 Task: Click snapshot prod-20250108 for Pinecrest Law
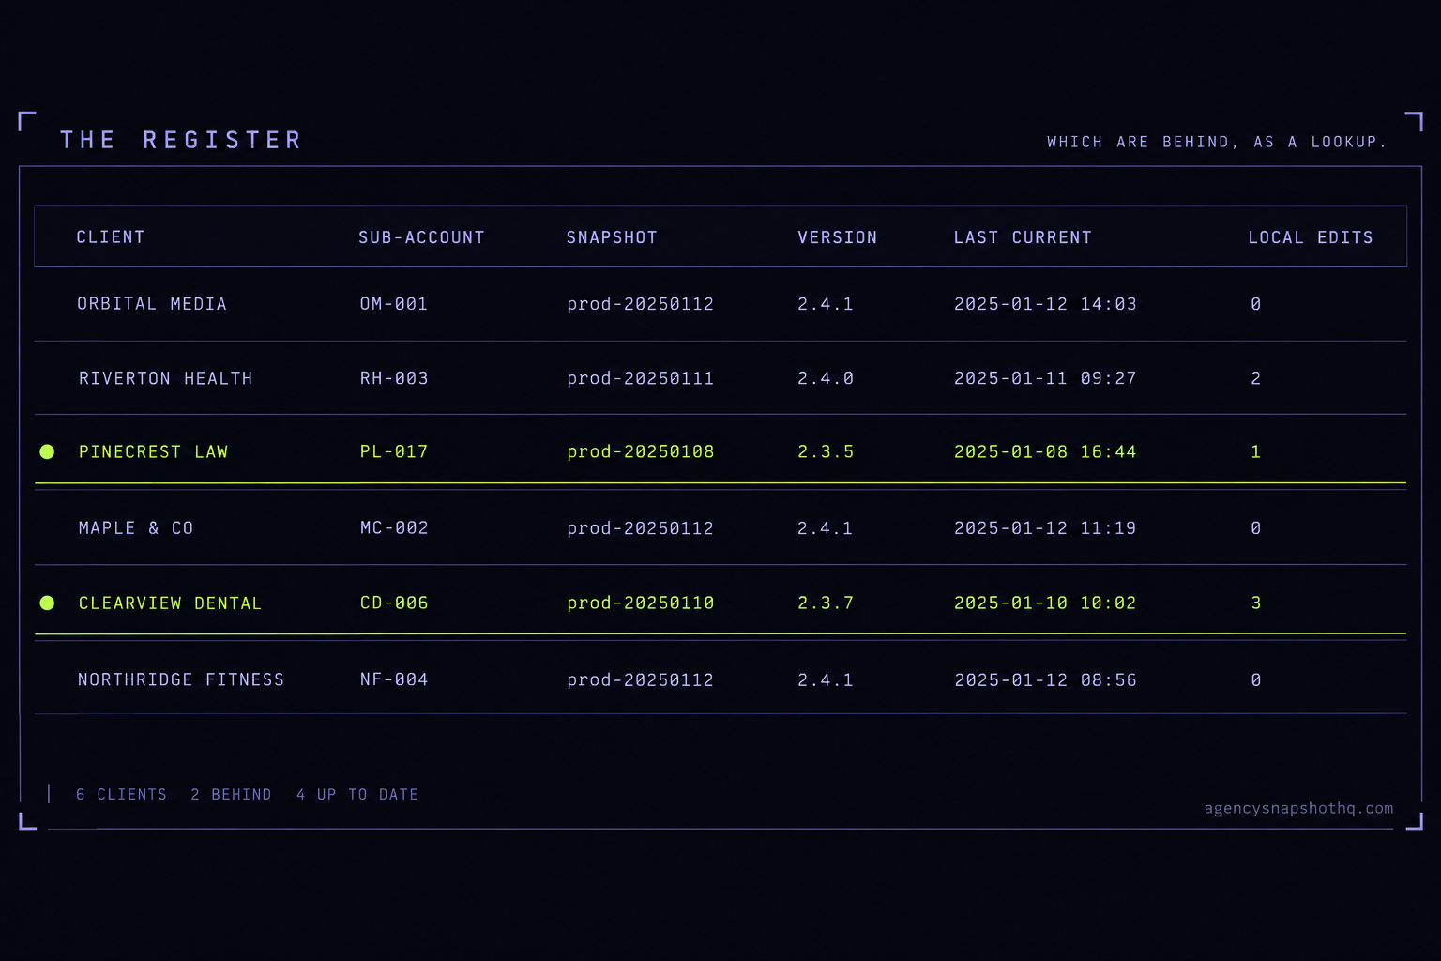pyautogui.click(x=641, y=452)
